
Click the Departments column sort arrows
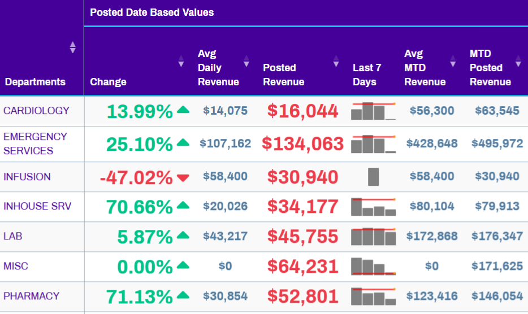(x=72, y=47)
